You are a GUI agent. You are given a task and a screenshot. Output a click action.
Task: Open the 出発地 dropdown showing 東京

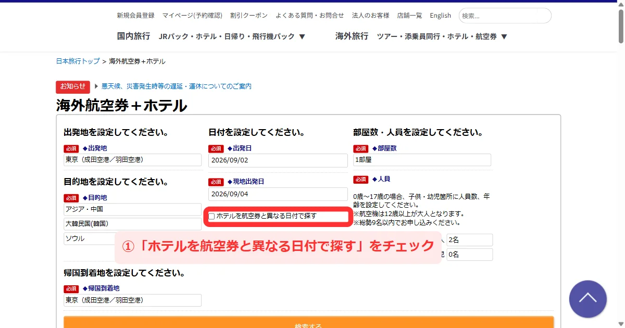click(132, 160)
